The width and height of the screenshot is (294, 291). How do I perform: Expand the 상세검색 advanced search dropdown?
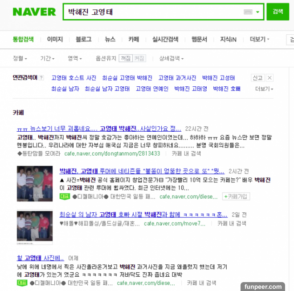[171, 58]
